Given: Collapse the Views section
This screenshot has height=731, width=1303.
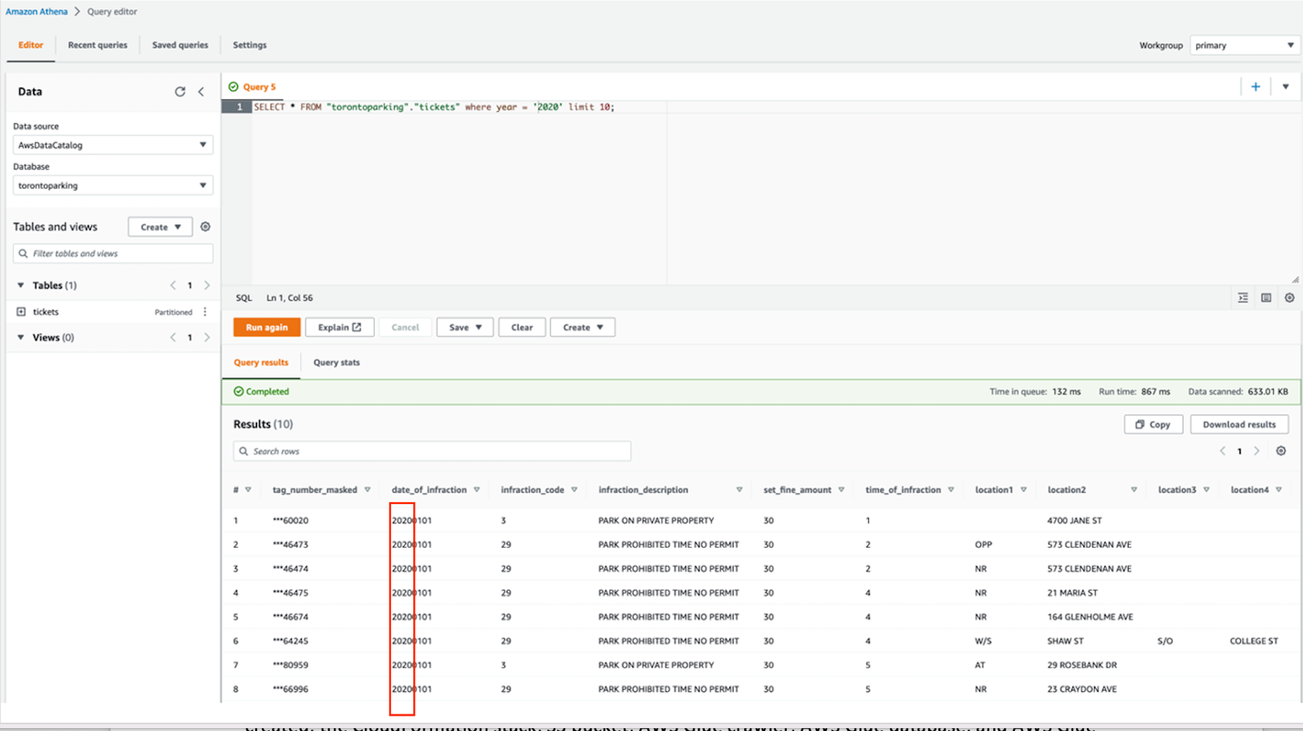Looking at the screenshot, I should 21,337.
